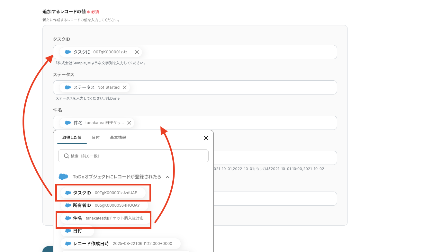Screen dimensions: 432x252
Task: Remove the タスクID chip from the field
Action: pos(137,52)
